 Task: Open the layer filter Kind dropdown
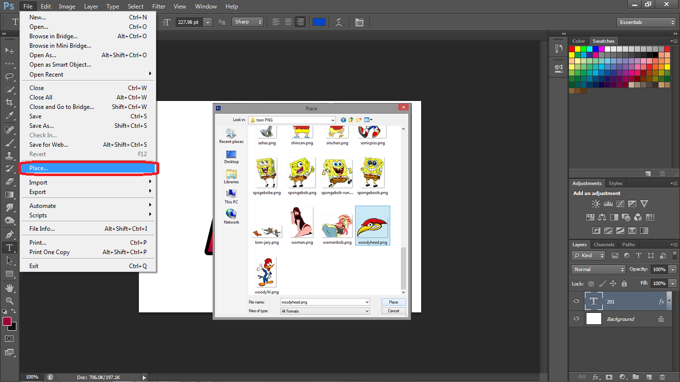click(588, 256)
